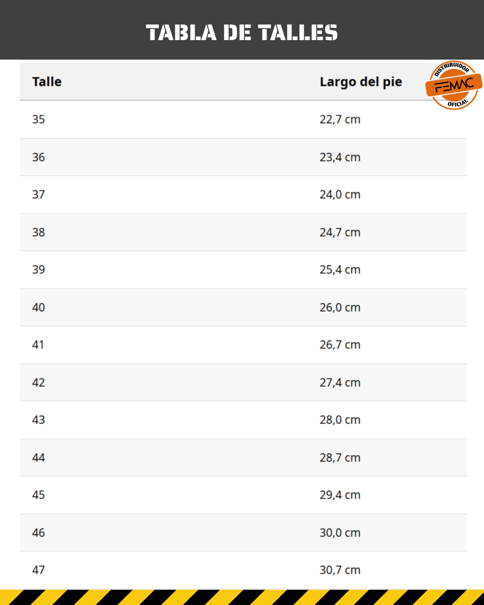Image resolution: width=484 pixels, height=605 pixels.
Task: Click the 28,0 cm foot length cell
Action: coord(340,420)
